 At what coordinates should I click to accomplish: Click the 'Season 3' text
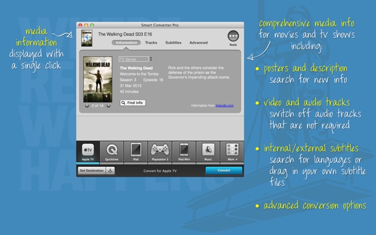tap(128, 80)
